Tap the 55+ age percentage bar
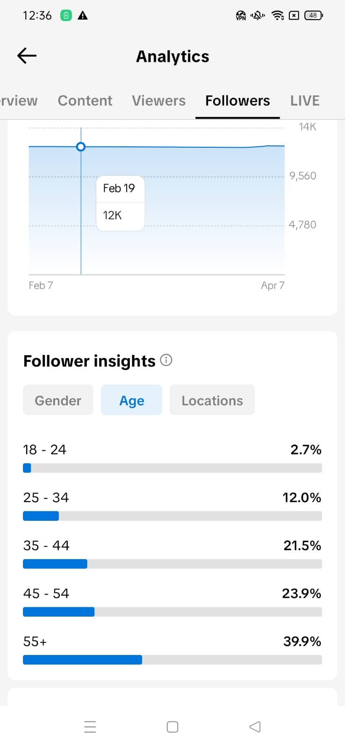 coord(172,660)
